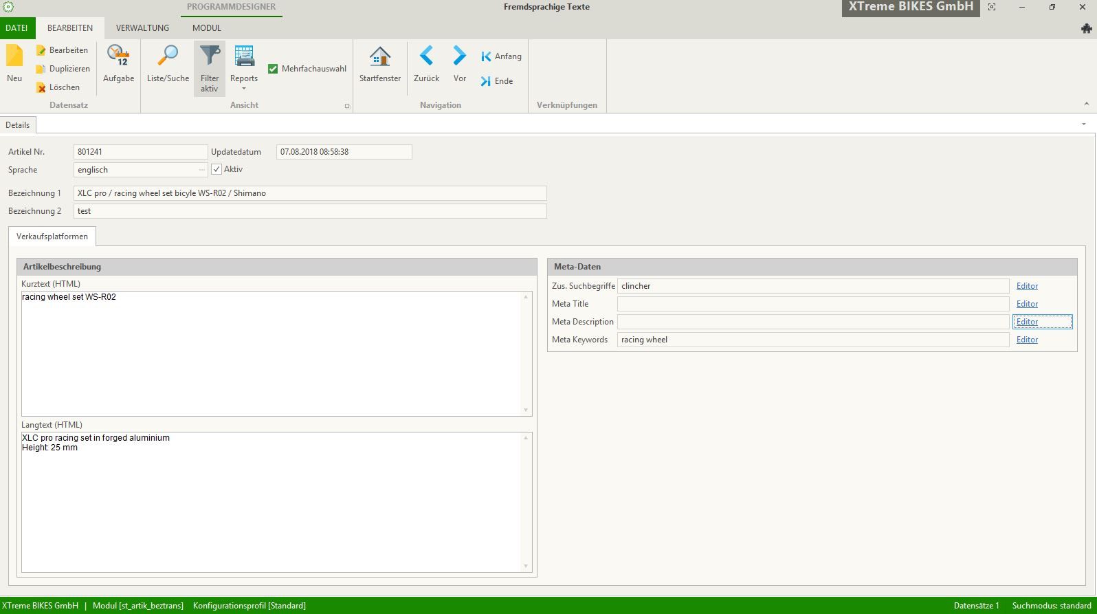Viewport: 1097px width, 614px height.
Task: Click the Neu new record icon
Action: pos(14,56)
